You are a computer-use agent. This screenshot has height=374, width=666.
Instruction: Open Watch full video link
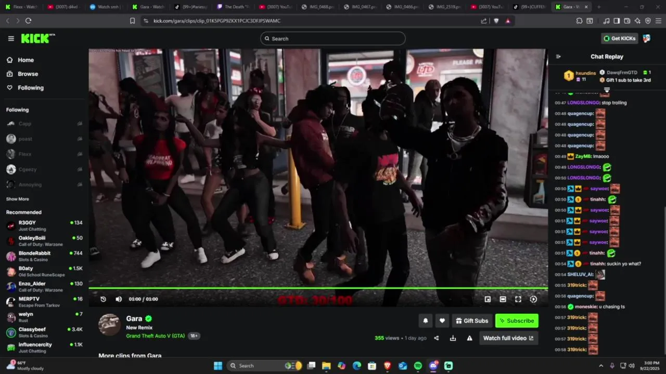(x=508, y=338)
